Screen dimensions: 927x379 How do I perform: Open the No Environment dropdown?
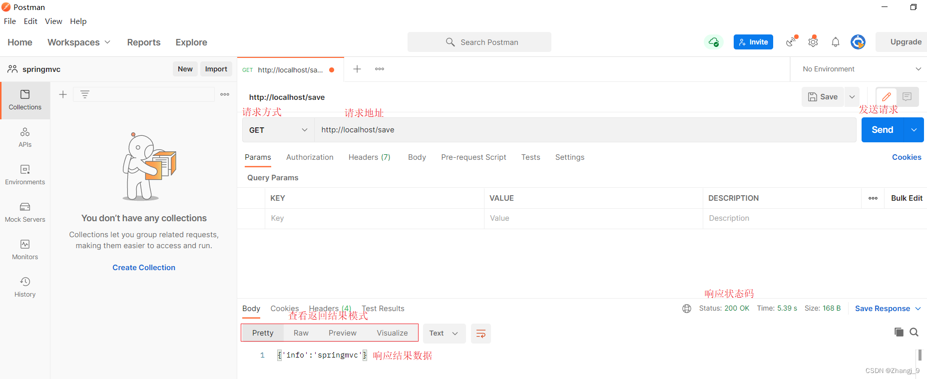862,69
